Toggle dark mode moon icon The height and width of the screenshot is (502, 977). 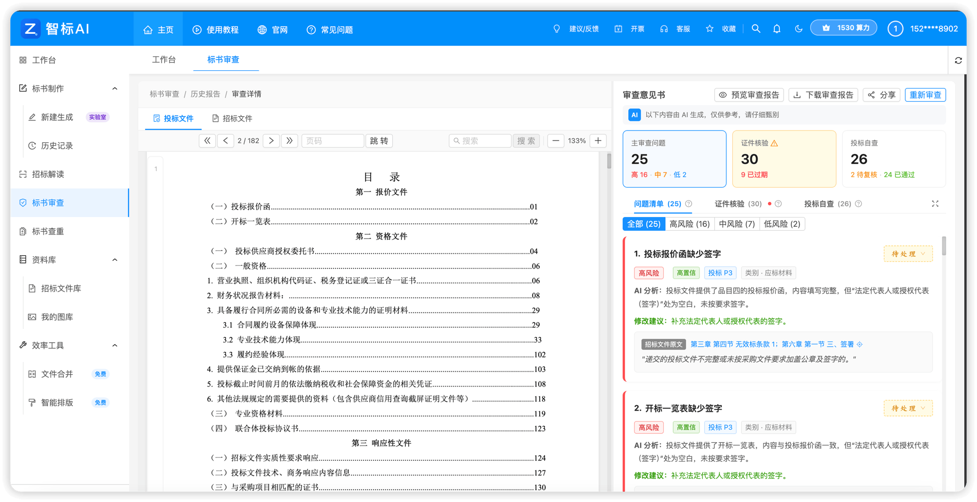(x=798, y=29)
